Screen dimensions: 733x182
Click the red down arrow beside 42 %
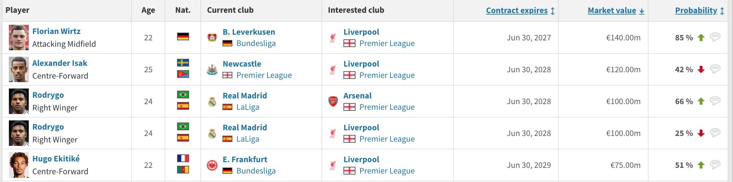[x=701, y=69]
